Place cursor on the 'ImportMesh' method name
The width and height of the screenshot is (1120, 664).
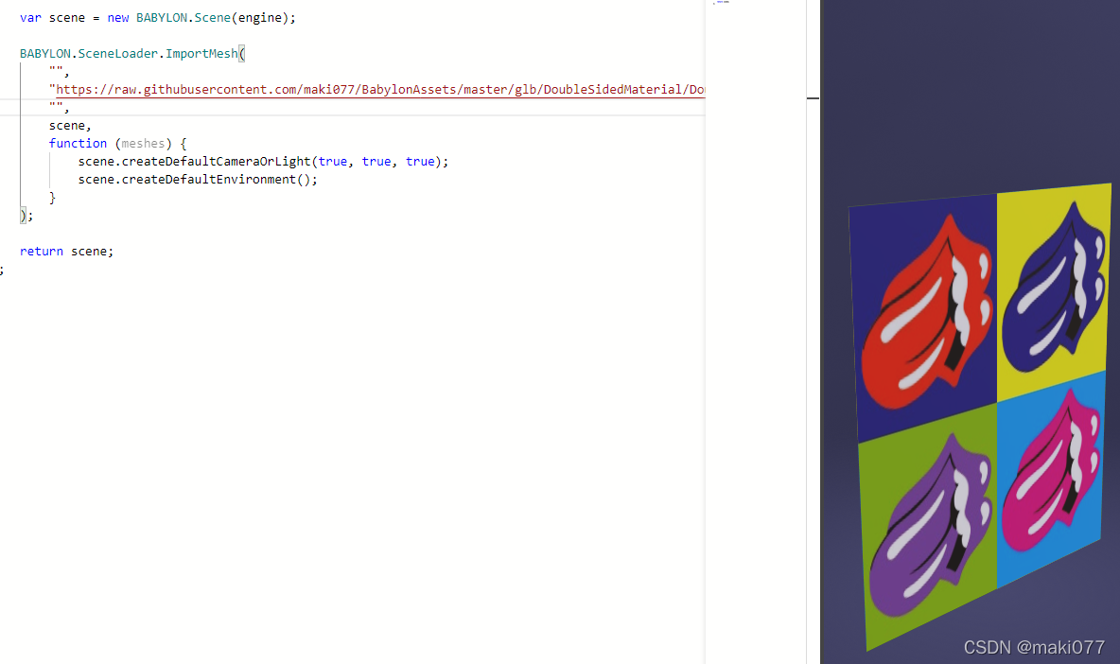pyautogui.click(x=201, y=54)
